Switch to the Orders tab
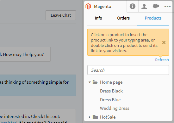This screenshot has width=174, height=123. coord(123,18)
